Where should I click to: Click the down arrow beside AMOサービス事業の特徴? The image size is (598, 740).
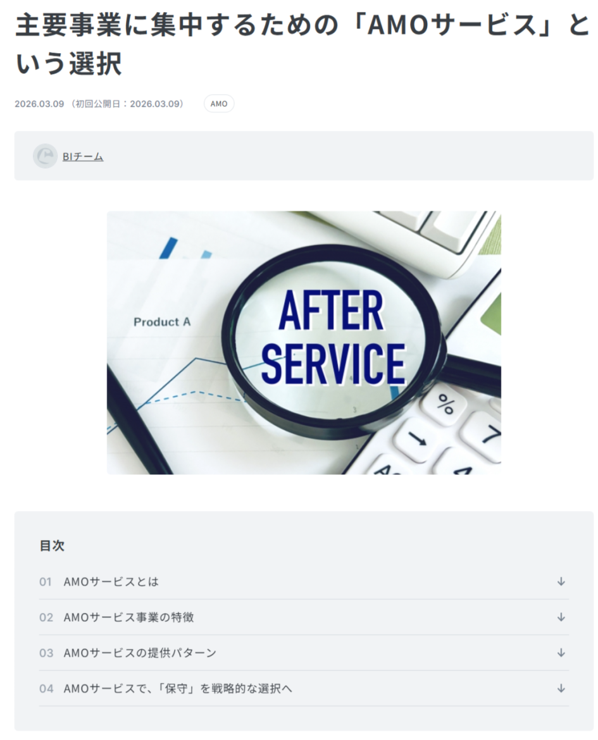[561, 617]
